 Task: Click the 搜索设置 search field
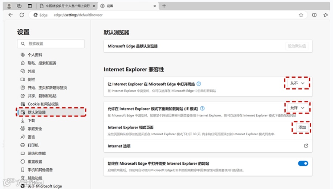point(51,44)
